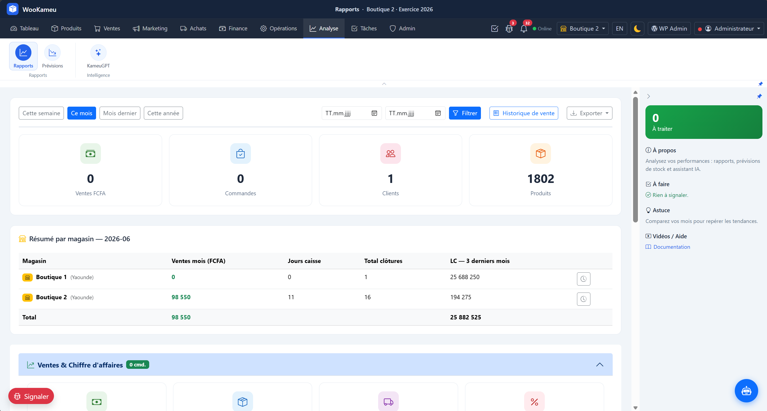767x411 pixels.
Task: Open the Analyse menu tab
Action: click(x=324, y=29)
